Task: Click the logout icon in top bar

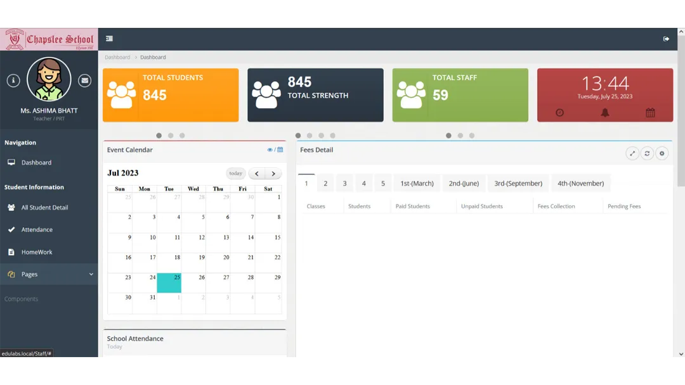Action: (666, 39)
